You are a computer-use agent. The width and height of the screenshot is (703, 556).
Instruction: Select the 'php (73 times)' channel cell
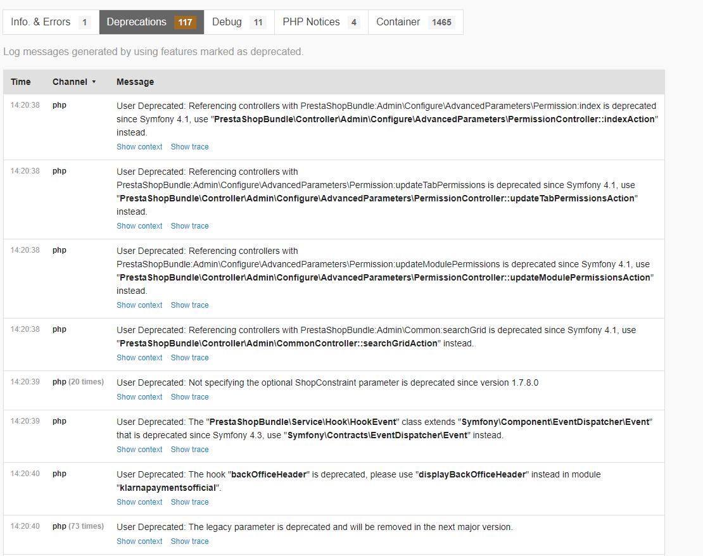(78, 526)
